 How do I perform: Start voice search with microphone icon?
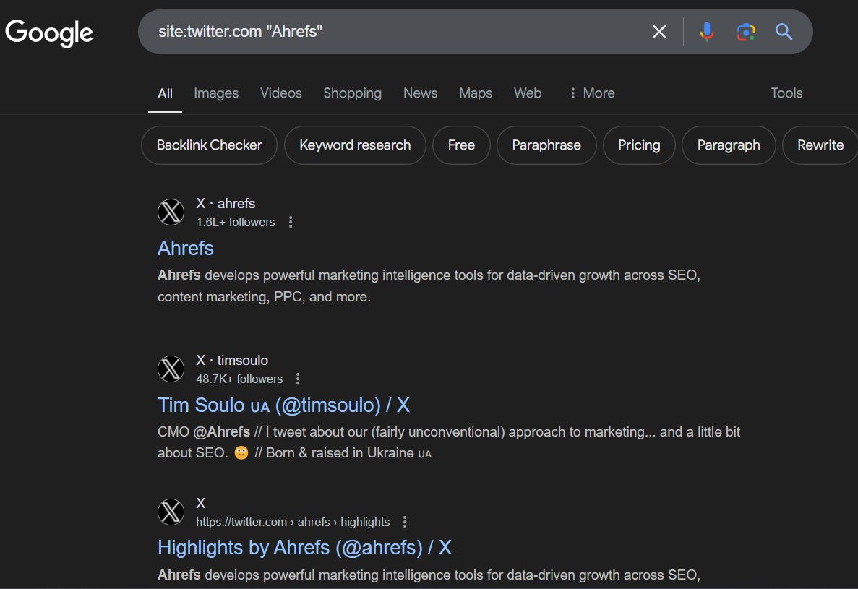pyautogui.click(x=706, y=32)
